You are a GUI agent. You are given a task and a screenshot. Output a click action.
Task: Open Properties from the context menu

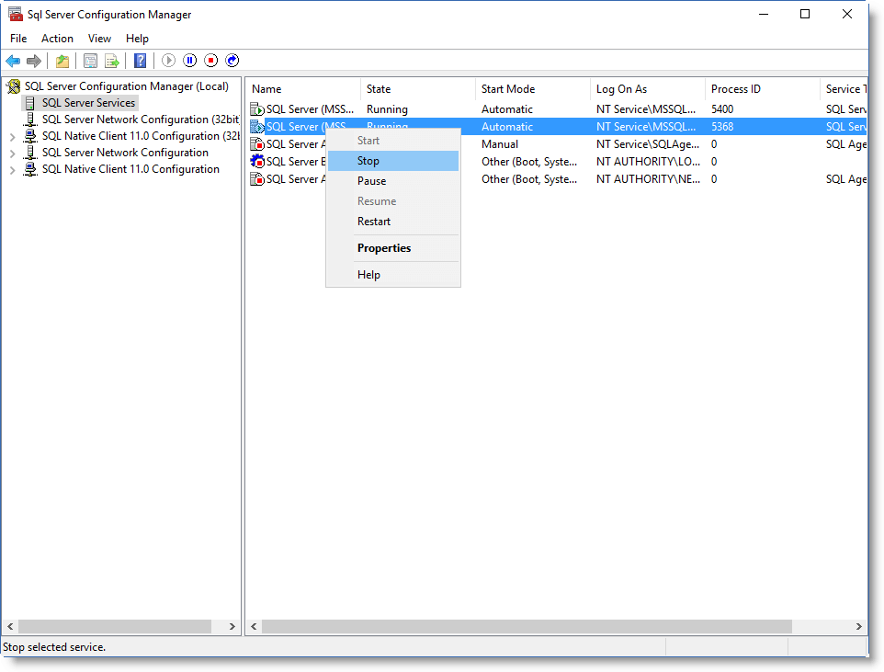coord(384,248)
